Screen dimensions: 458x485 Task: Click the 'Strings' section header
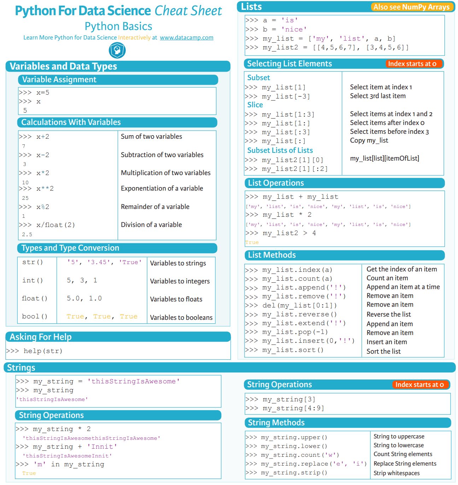tap(230, 367)
